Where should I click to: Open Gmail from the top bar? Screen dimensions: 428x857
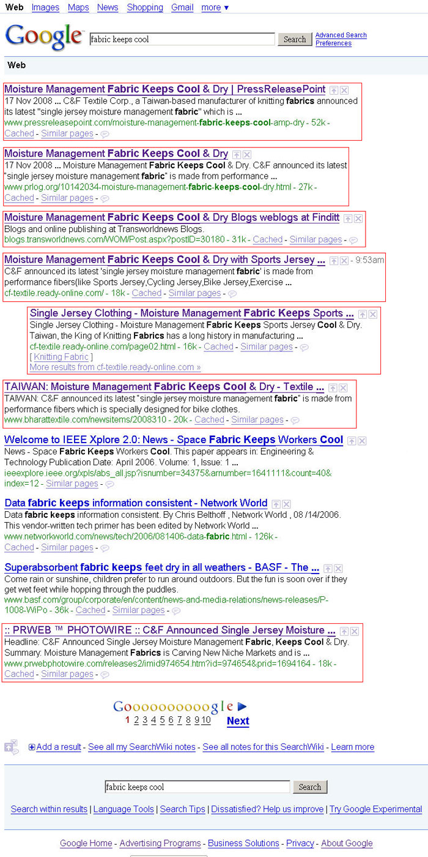182,7
